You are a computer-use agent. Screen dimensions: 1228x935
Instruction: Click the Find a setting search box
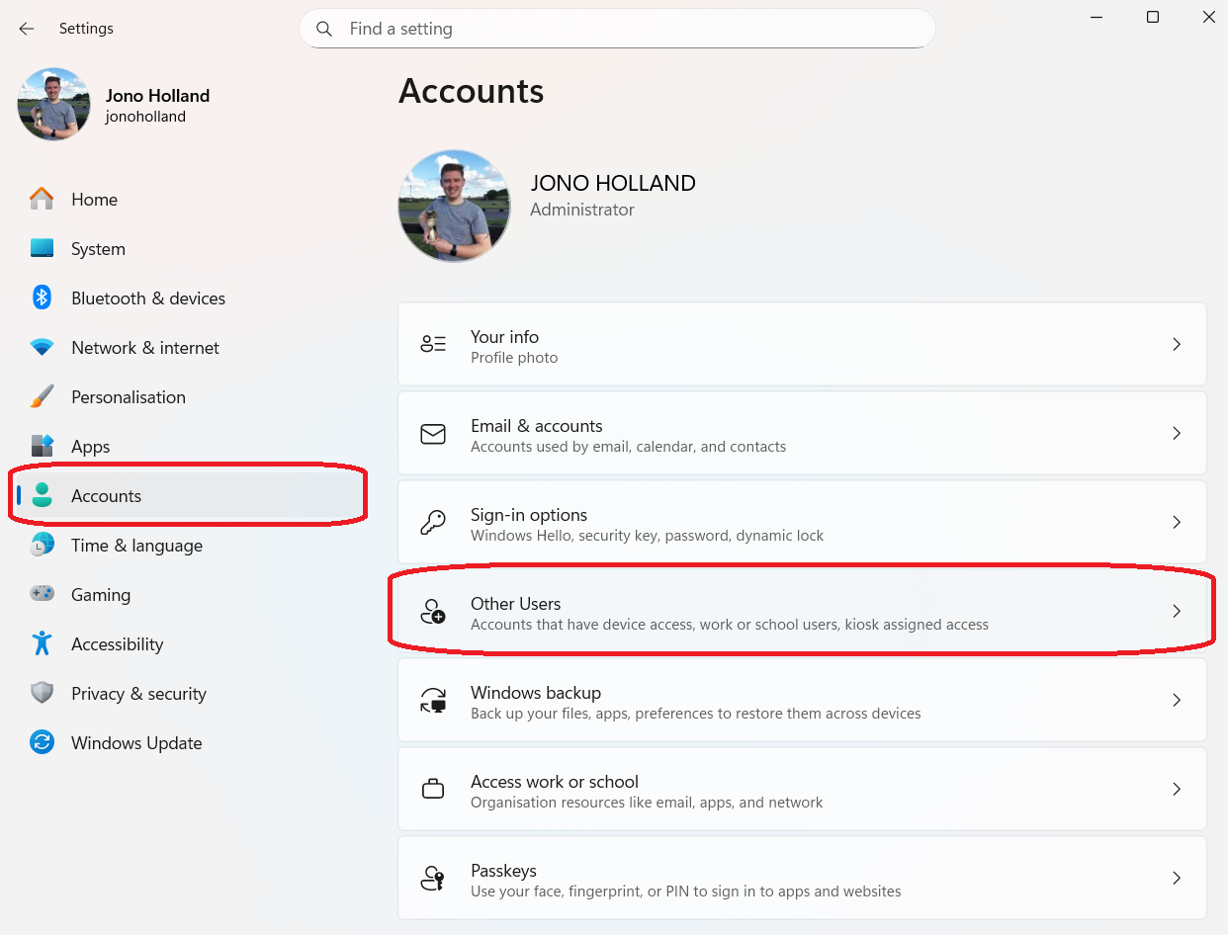click(617, 29)
